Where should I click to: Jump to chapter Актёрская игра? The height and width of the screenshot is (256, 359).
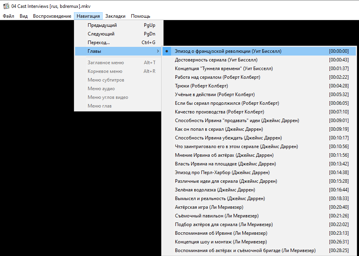(x=259, y=208)
